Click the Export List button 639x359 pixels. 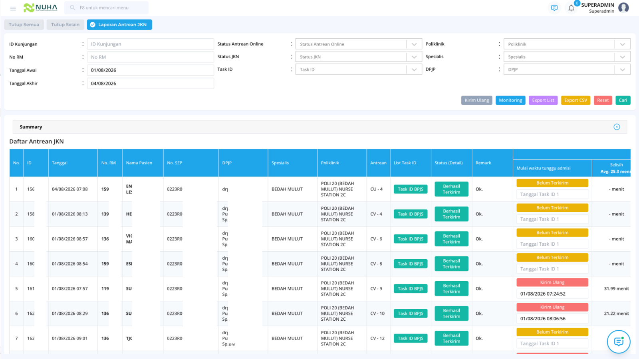[543, 101]
